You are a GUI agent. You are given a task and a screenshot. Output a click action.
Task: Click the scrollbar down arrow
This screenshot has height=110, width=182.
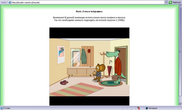(180, 104)
